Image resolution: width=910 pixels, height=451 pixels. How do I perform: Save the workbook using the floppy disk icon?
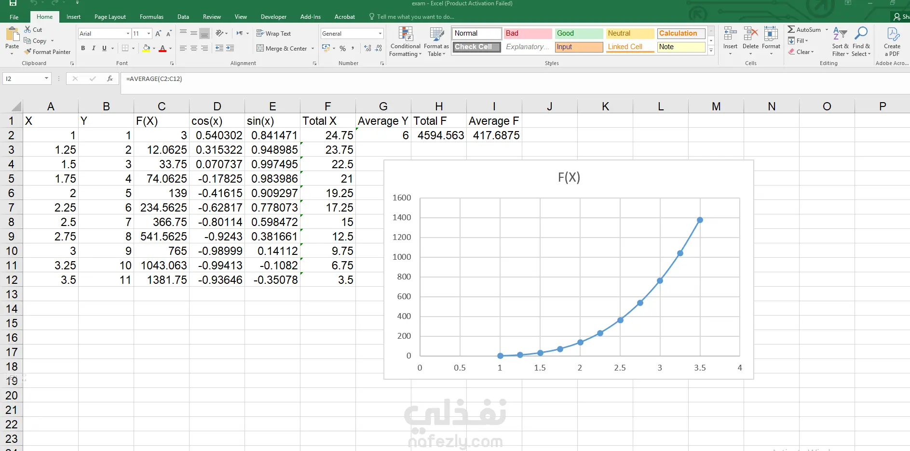pos(13,3)
